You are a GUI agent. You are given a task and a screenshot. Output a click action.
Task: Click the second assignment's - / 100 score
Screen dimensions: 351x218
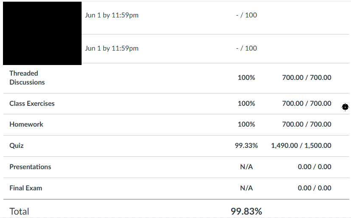click(x=246, y=48)
